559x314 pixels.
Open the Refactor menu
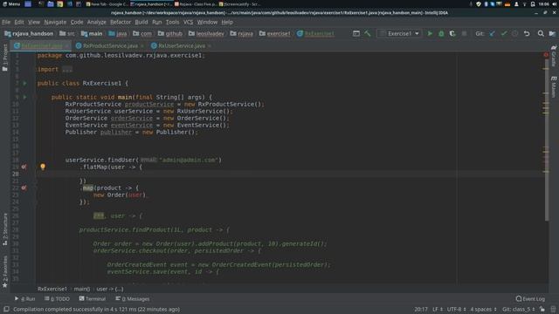[x=121, y=22]
